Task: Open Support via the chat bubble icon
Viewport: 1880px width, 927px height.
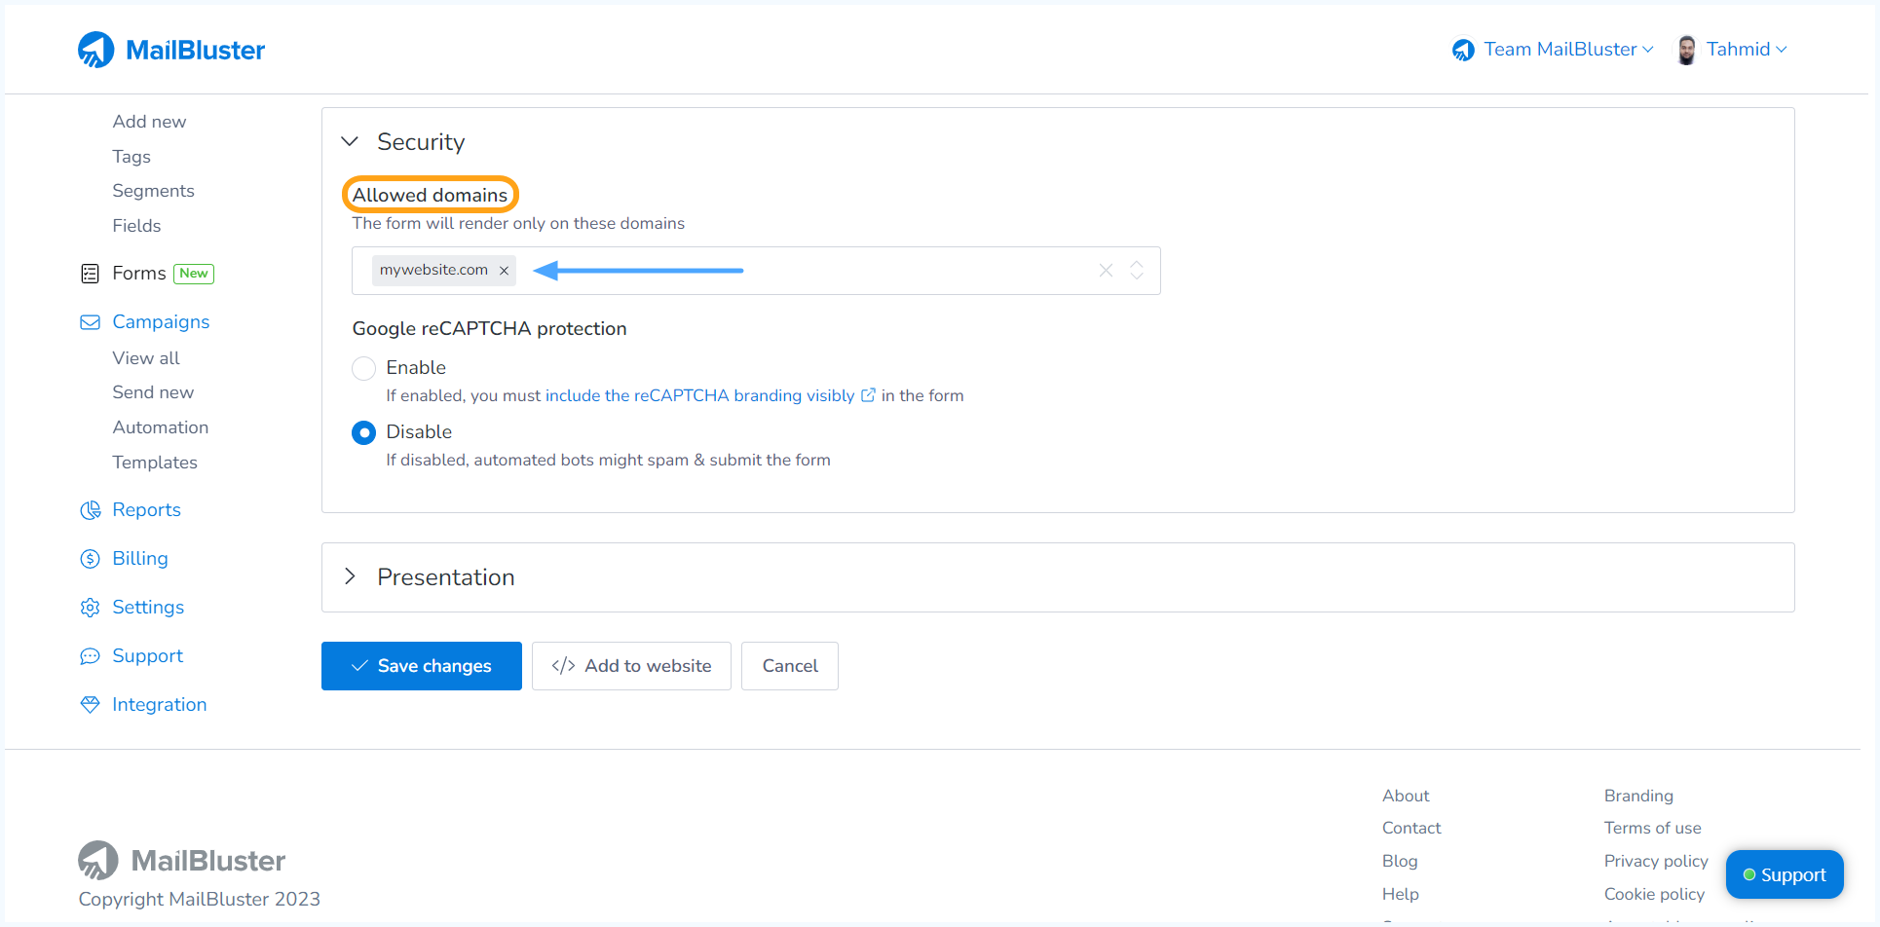Action: (x=90, y=655)
